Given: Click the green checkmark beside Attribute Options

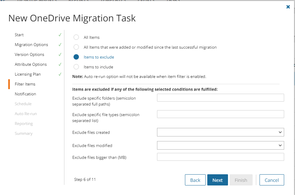Looking at the screenshot, I should pyautogui.click(x=60, y=64).
